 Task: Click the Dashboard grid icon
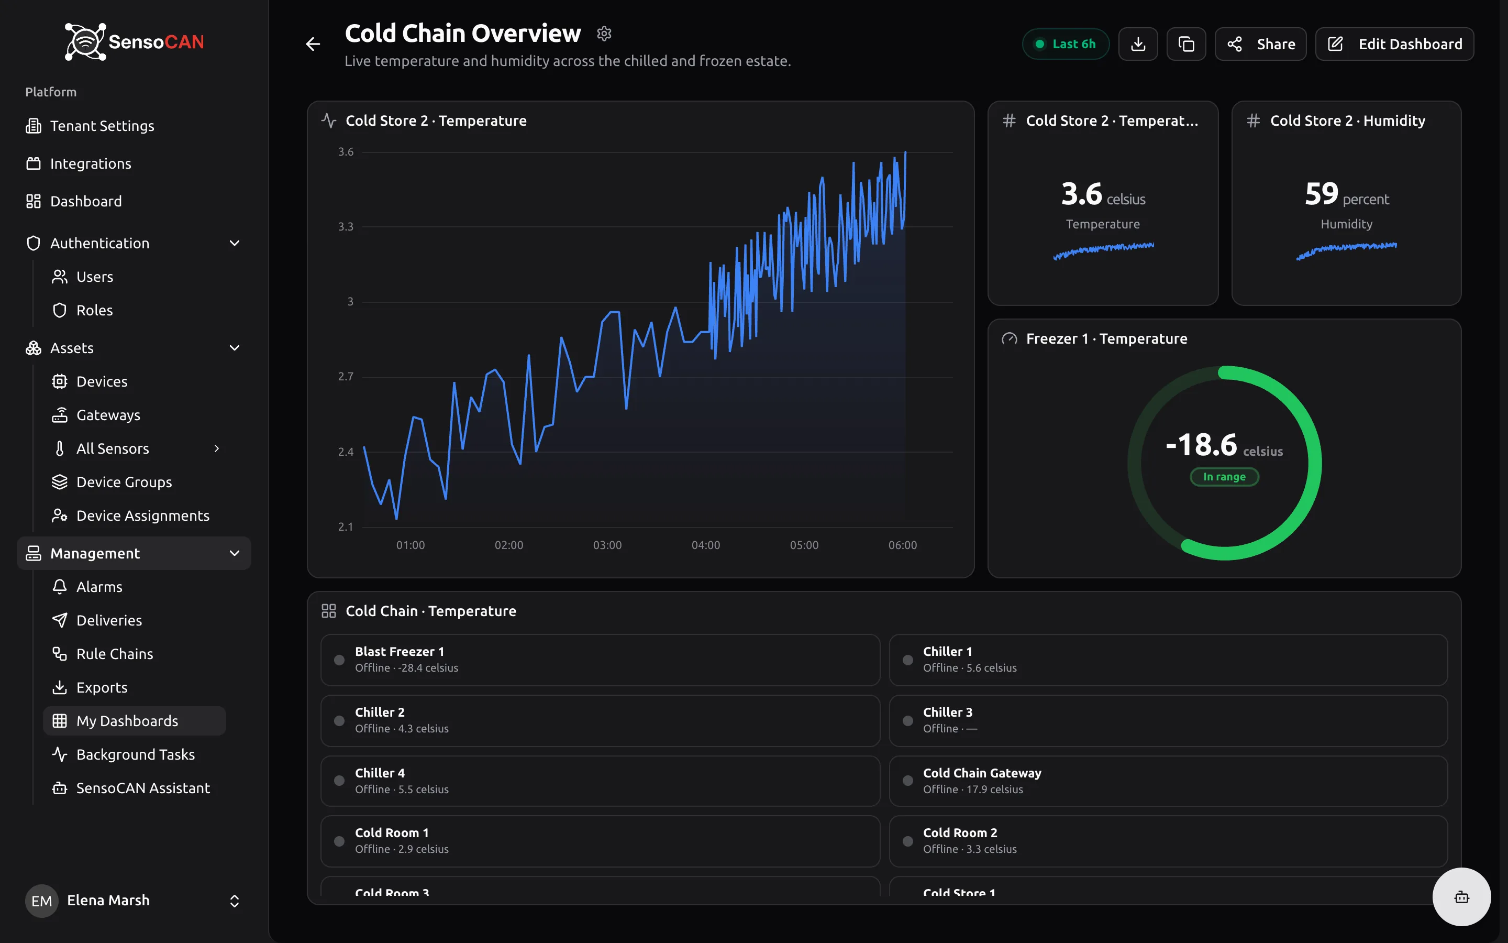click(x=34, y=202)
